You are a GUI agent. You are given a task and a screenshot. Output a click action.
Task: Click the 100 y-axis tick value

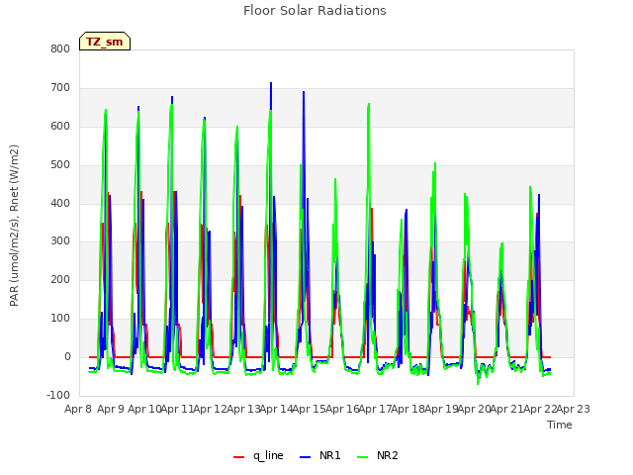click(x=60, y=319)
